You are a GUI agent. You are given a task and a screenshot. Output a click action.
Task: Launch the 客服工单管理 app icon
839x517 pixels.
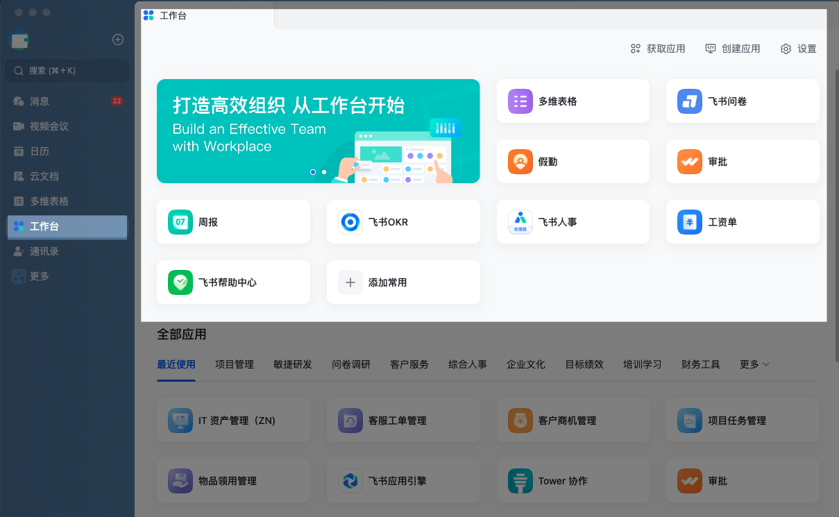tap(350, 421)
